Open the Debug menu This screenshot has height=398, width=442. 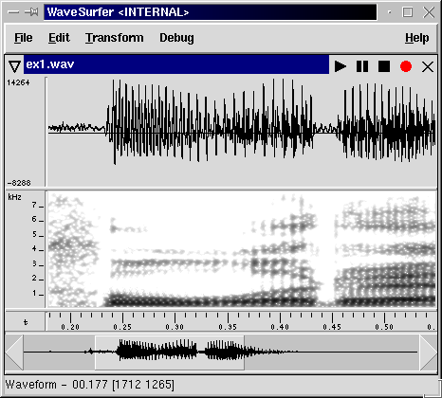point(176,38)
